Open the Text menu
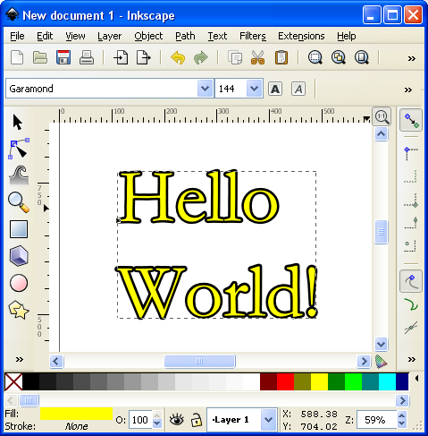Image resolution: width=428 pixels, height=436 pixels. click(x=217, y=36)
